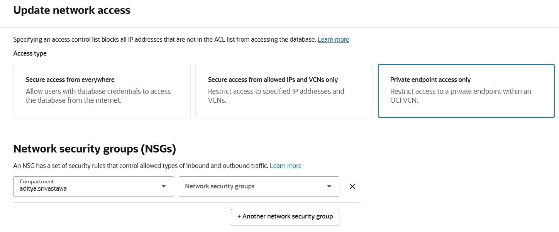Click the chevron on the compartment selector
Screen dimensions: 559x232
[x=163, y=186]
